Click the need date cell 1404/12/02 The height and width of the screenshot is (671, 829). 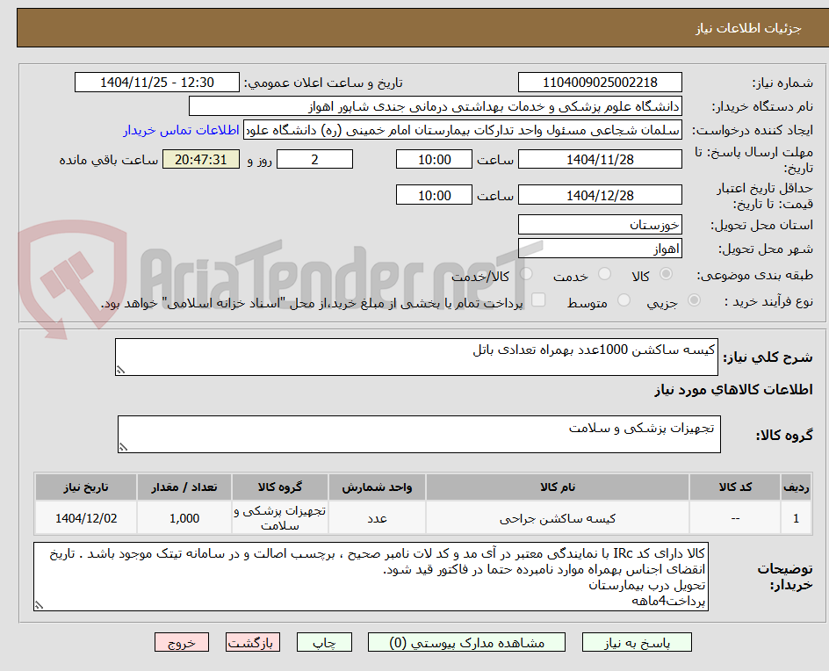point(86,518)
